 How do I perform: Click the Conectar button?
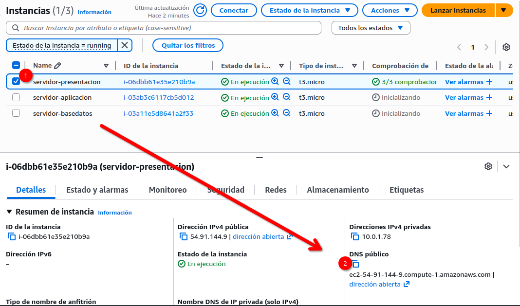234,10
